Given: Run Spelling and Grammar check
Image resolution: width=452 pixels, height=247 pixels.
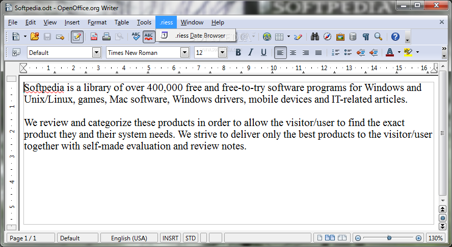Looking at the screenshot, I should click(x=136, y=37).
